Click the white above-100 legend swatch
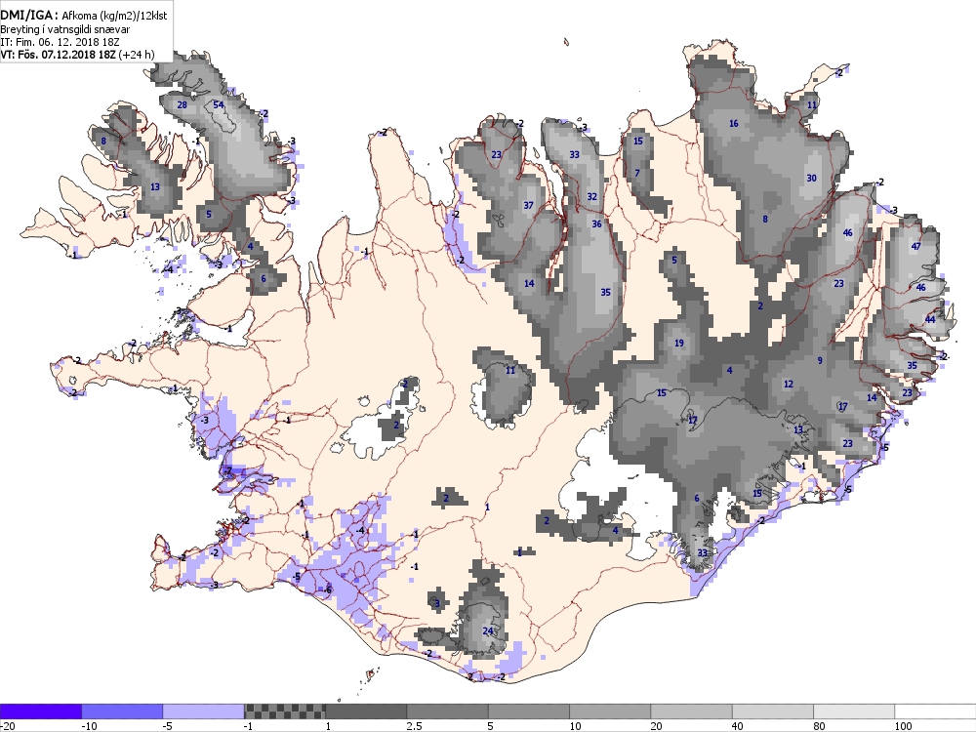Viewport: 976px width, 732px height. pos(935,712)
